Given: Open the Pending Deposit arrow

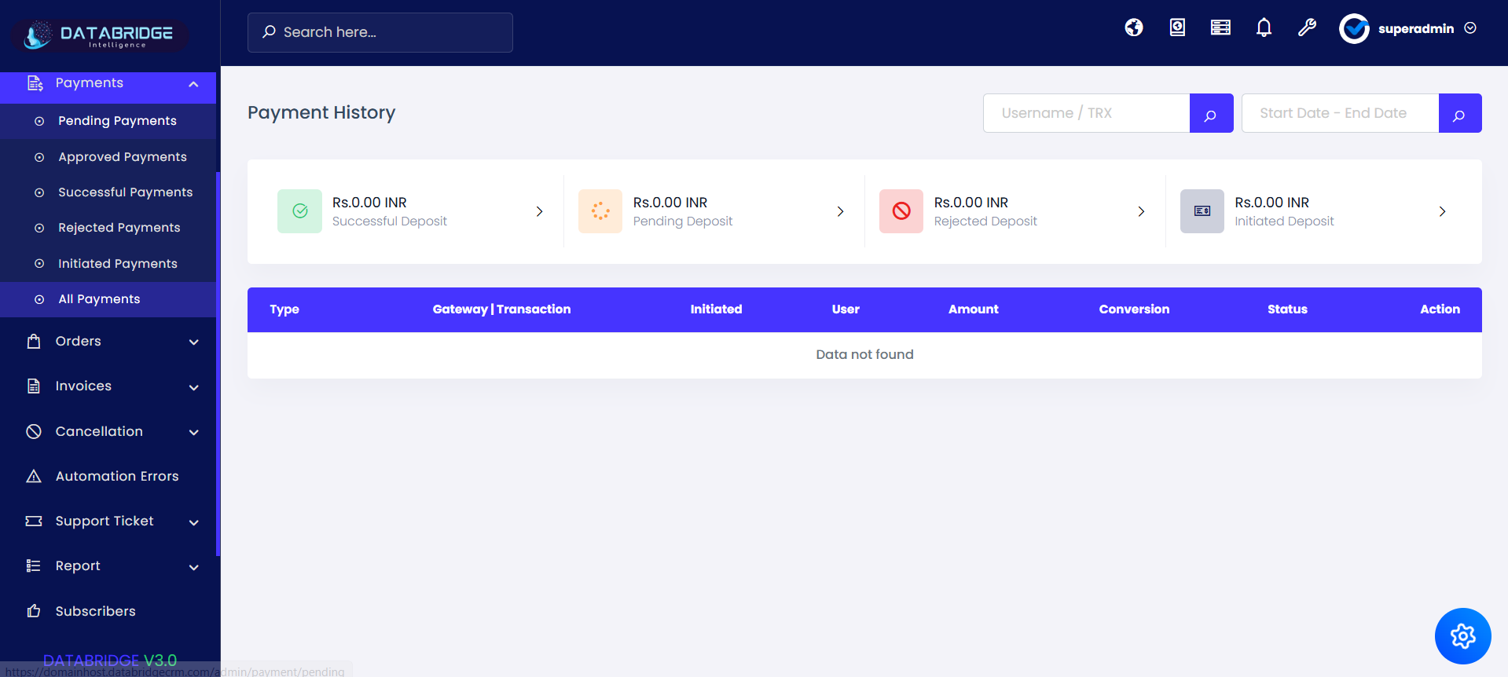Looking at the screenshot, I should [841, 211].
